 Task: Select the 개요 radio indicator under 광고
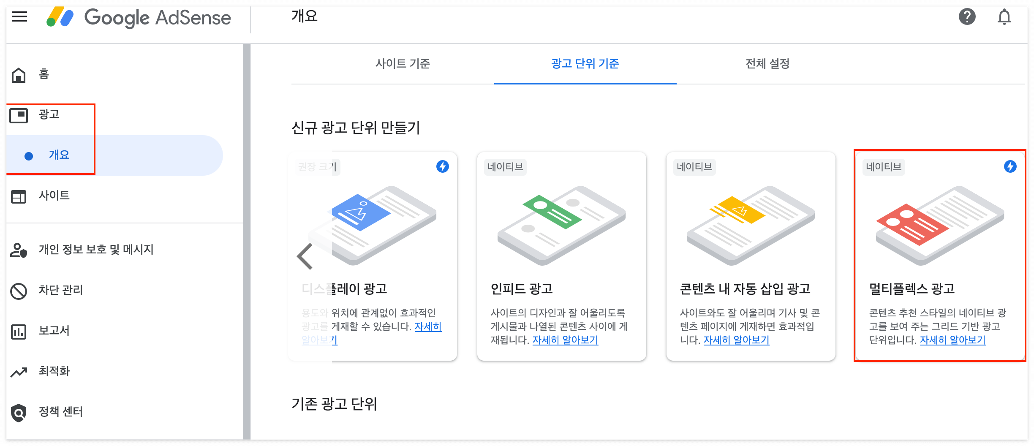click(x=28, y=155)
